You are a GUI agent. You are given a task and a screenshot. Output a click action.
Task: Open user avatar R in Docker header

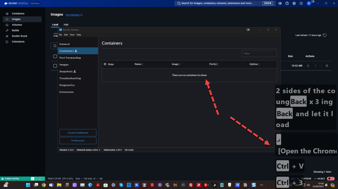tap(309, 3)
